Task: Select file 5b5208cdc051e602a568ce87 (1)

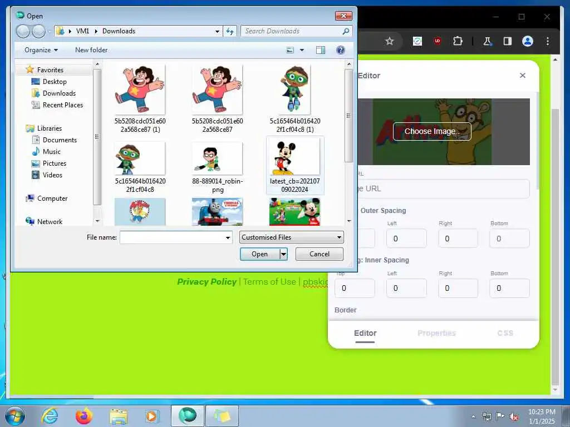Action: point(140,98)
